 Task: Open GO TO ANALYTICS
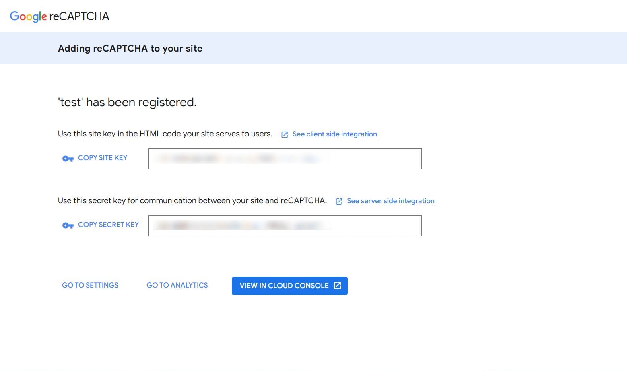pyautogui.click(x=177, y=285)
